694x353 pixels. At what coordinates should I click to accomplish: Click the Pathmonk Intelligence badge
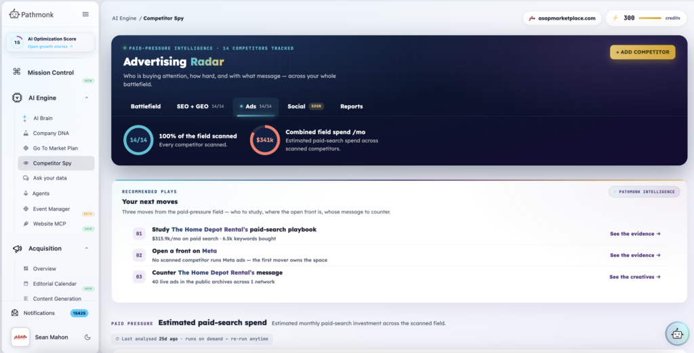[645, 192]
